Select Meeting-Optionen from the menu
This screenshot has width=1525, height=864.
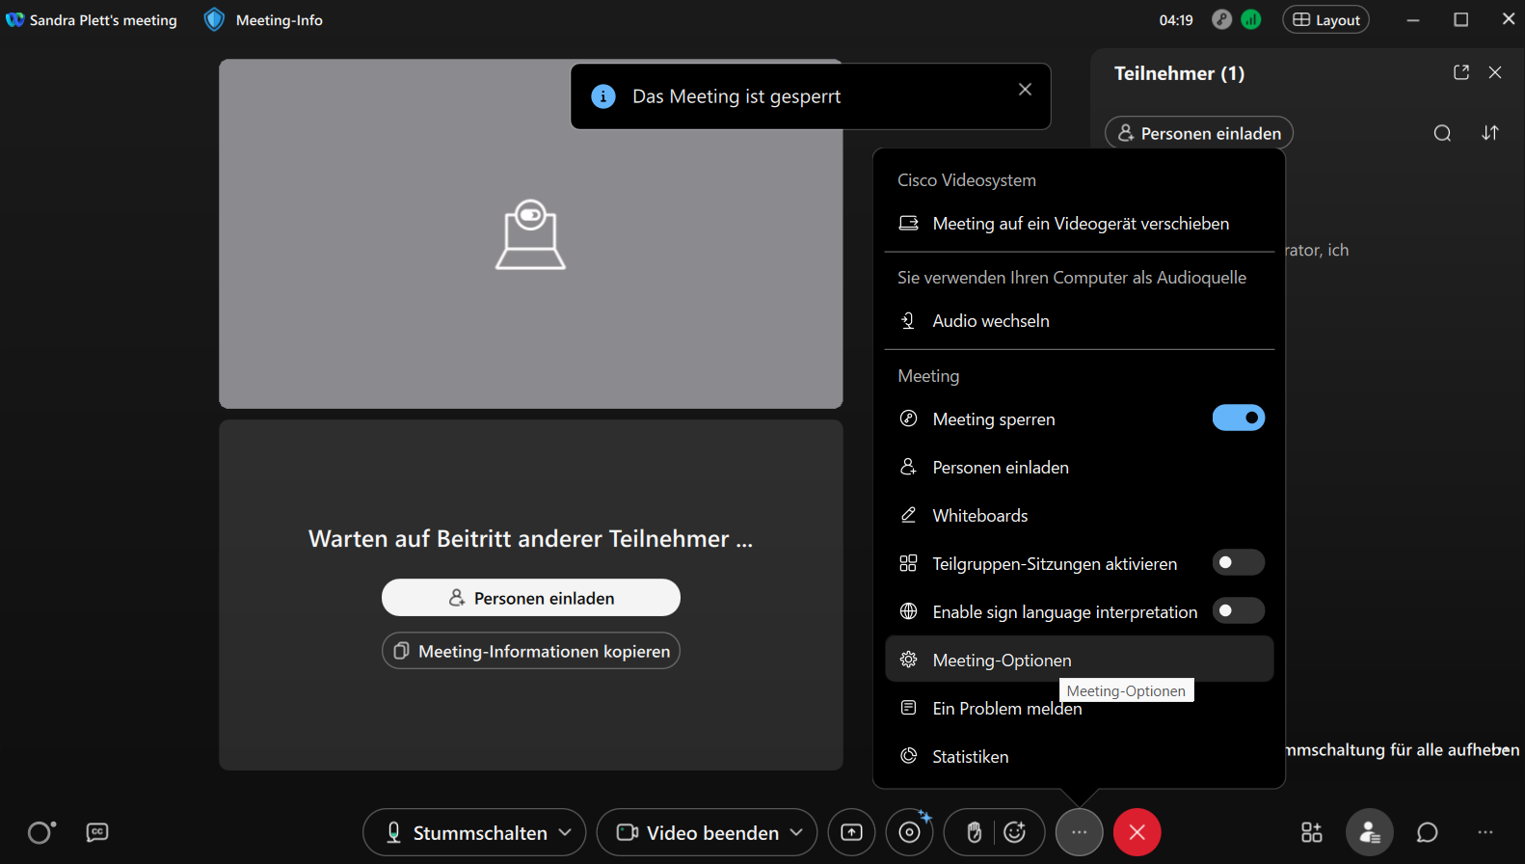[1002, 661]
